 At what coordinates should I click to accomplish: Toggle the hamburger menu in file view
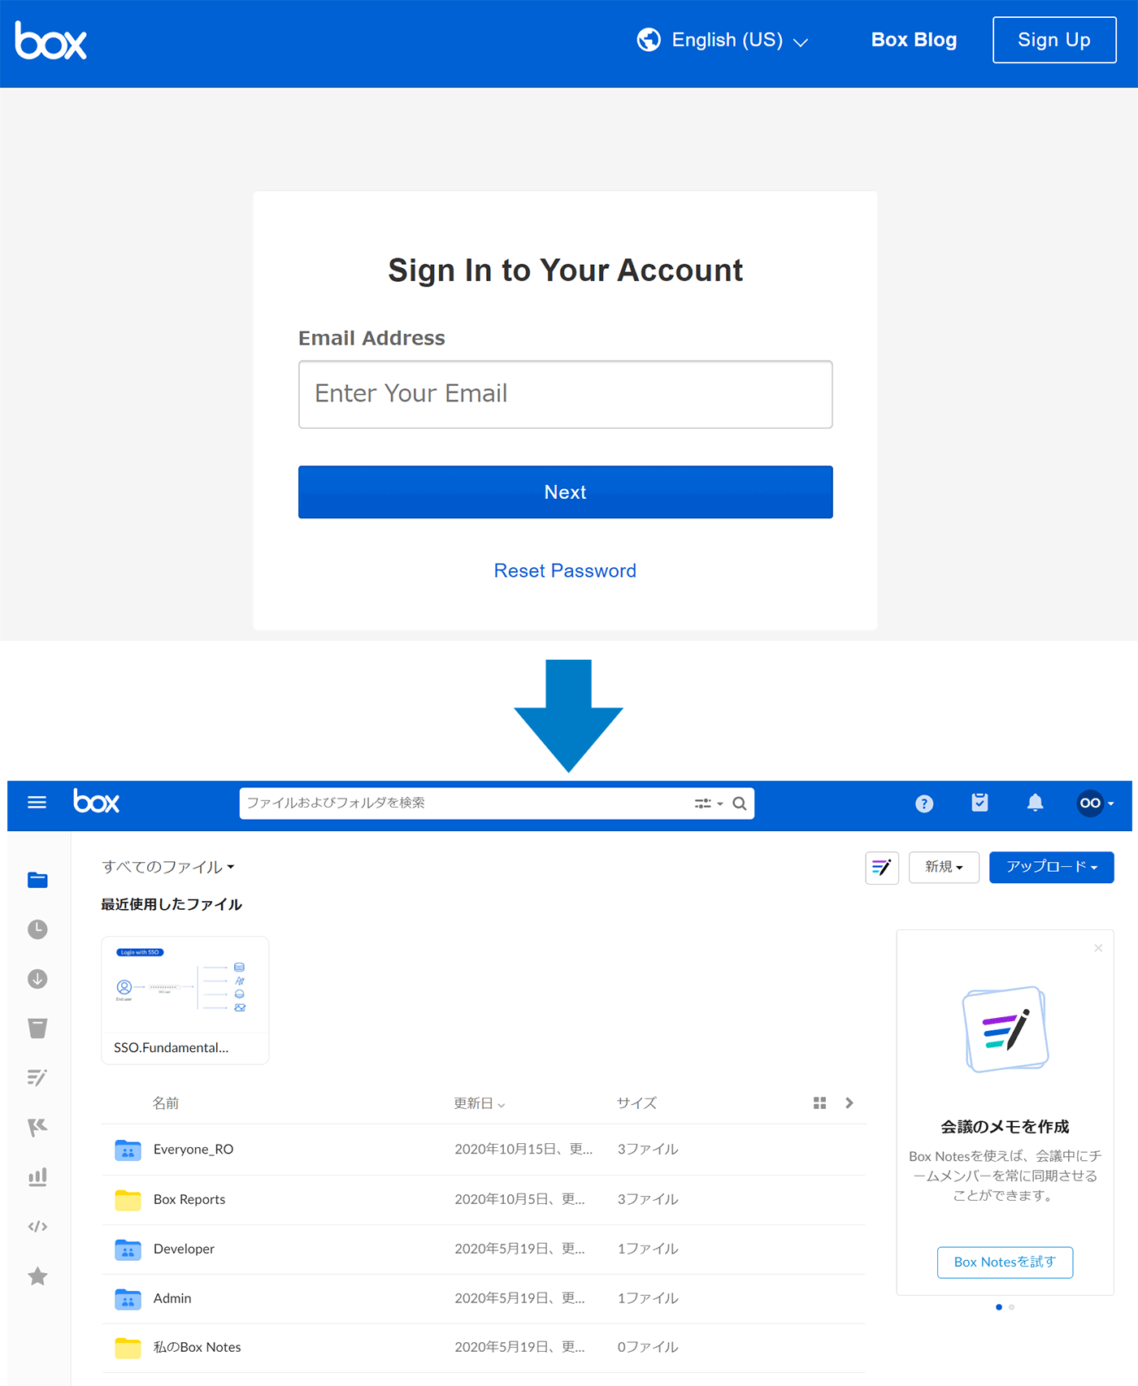click(37, 803)
